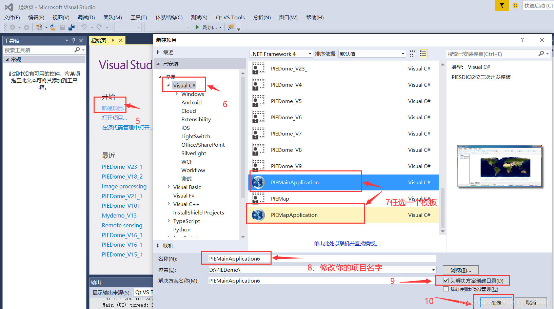
Task: Click the save toolbar icon
Action: click(x=62, y=27)
